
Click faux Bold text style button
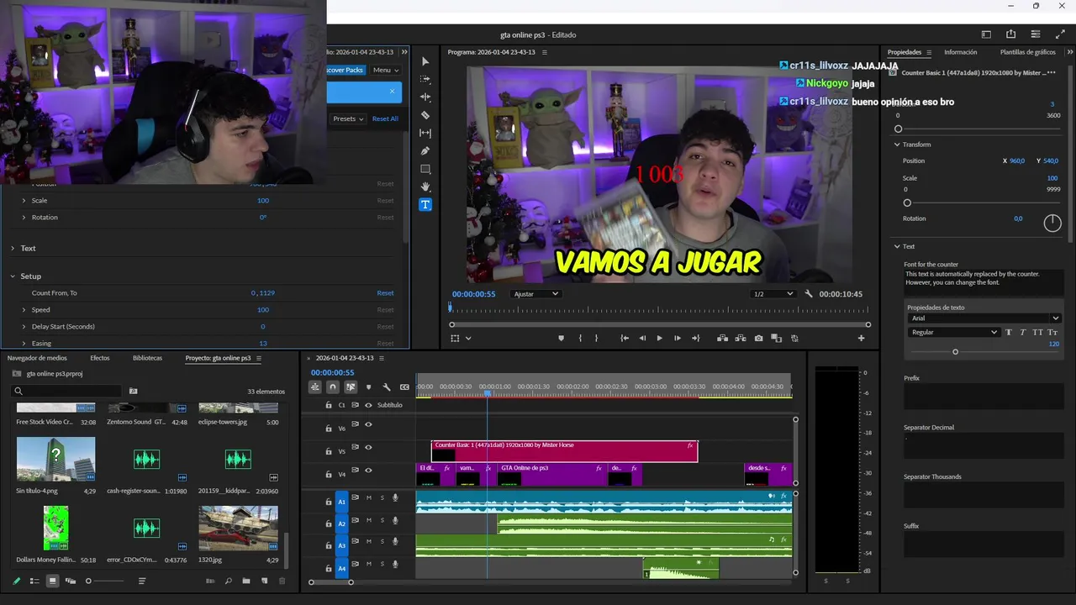click(x=1009, y=333)
